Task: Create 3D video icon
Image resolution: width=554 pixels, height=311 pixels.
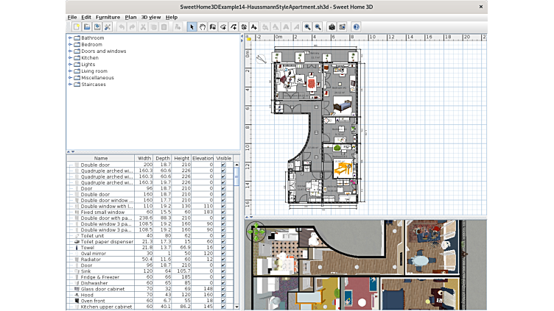Action: coord(342,26)
